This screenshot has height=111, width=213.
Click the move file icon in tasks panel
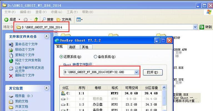point(11,50)
